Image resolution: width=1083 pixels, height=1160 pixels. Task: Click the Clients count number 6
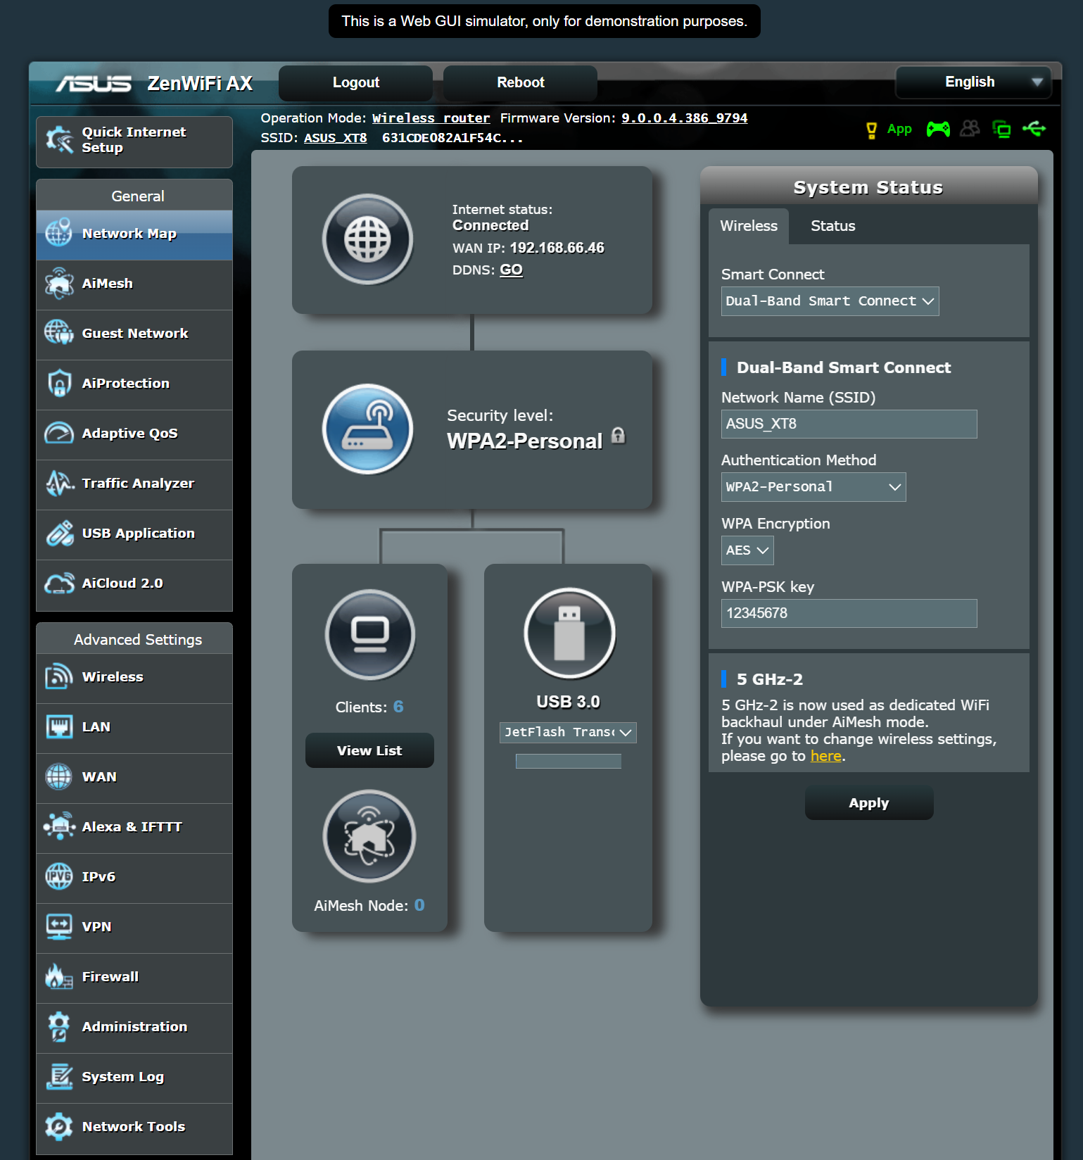tap(398, 707)
